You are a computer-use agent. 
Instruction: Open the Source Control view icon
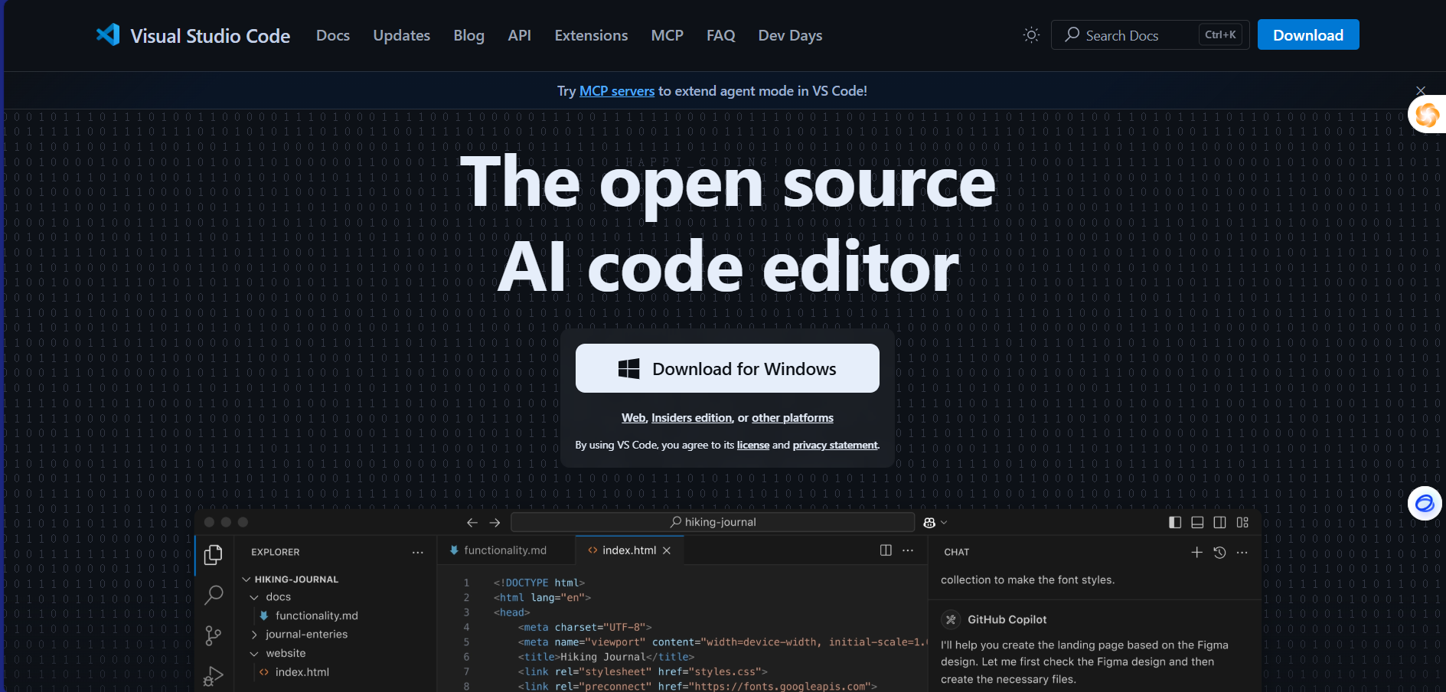click(214, 635)
